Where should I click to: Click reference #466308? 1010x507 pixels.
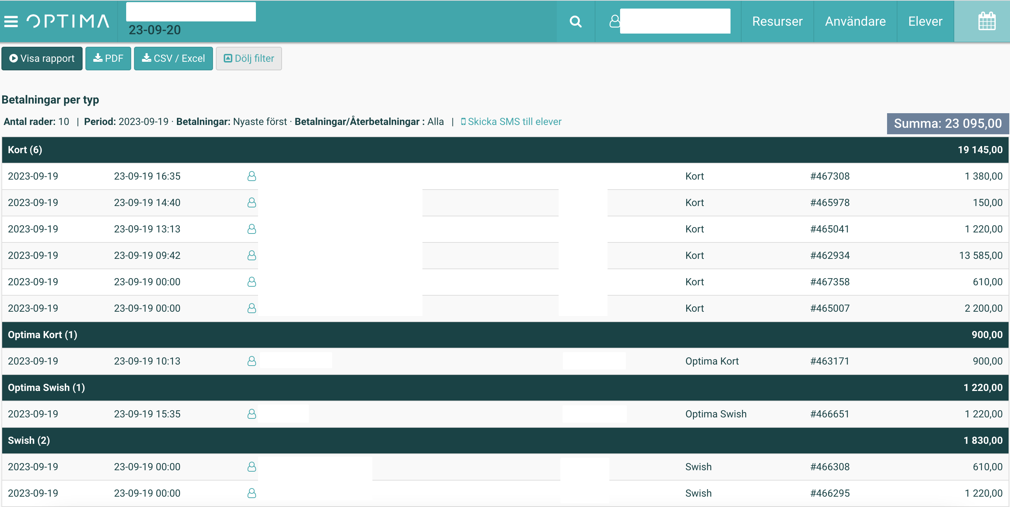830,467
